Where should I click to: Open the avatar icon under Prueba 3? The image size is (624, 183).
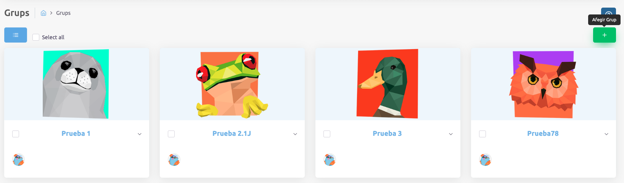[330, 160]
